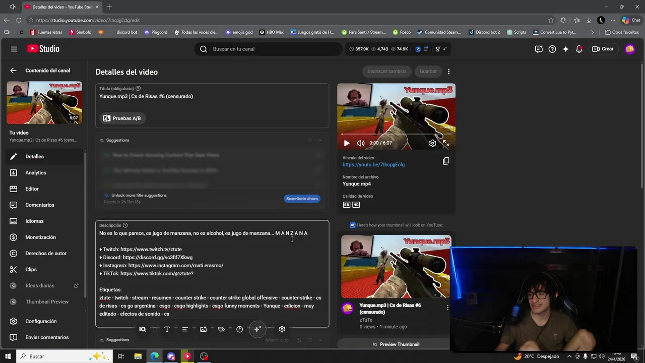Click the AI image toolbar icon

pos(203,329)
